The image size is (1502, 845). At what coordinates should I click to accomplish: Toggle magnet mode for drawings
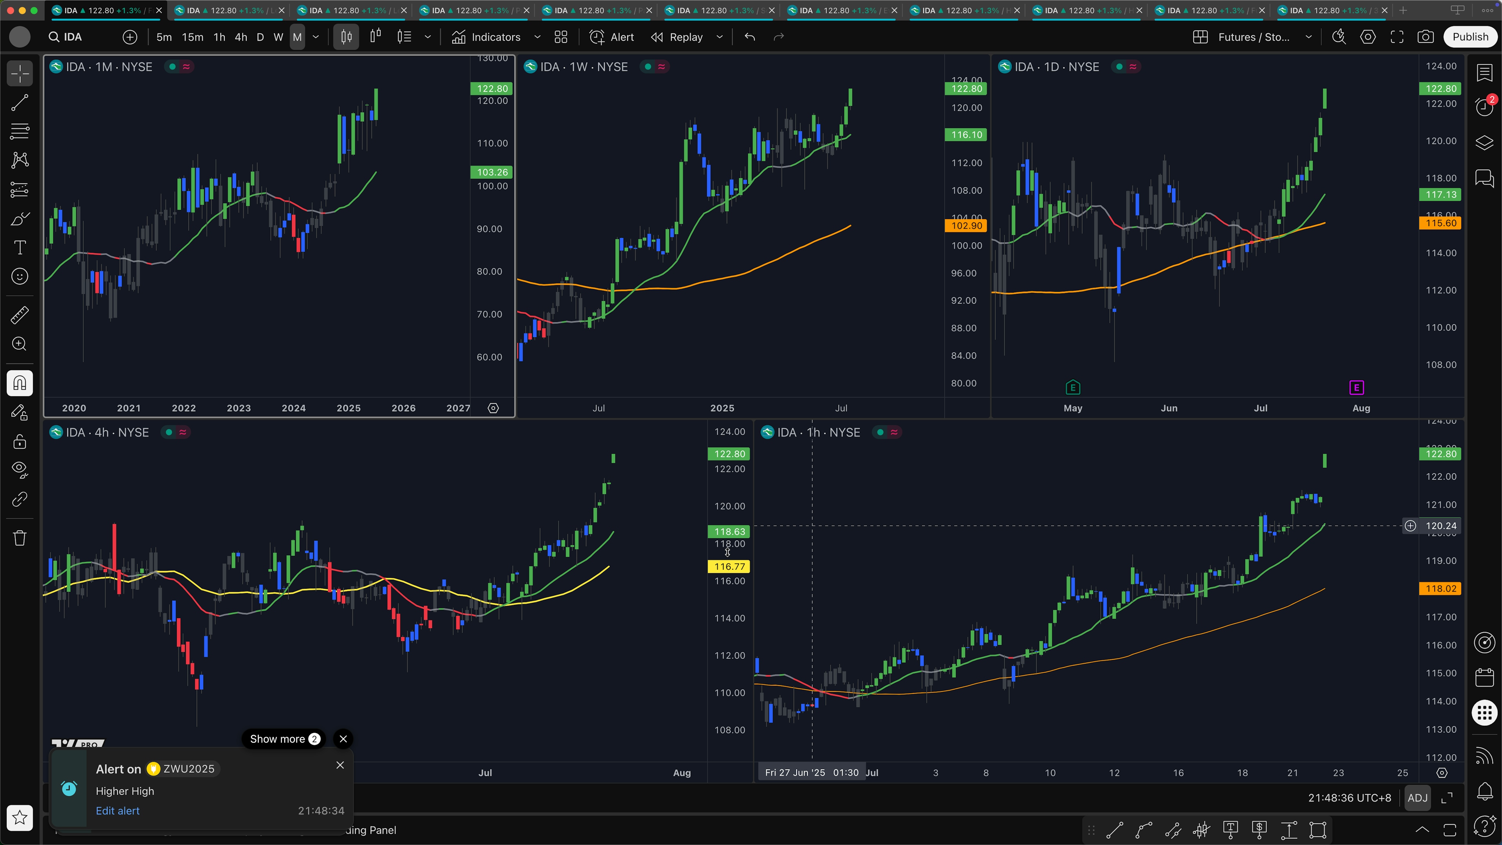coord(20,383)
